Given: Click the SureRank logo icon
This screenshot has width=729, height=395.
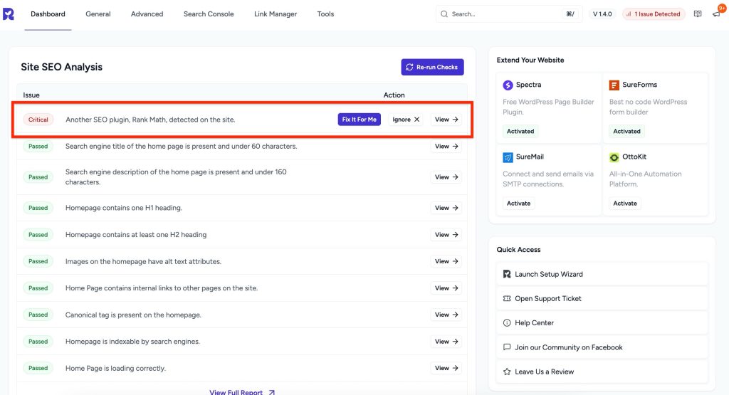Looking at the screenshot, I should click(x=9, y=14).
